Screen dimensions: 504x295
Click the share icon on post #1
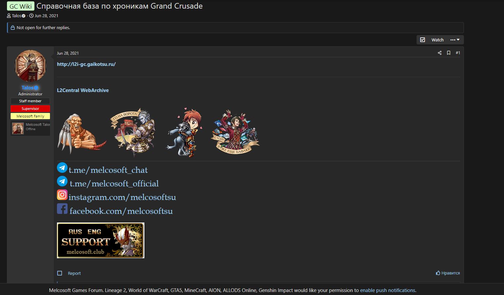coord(439,53)
